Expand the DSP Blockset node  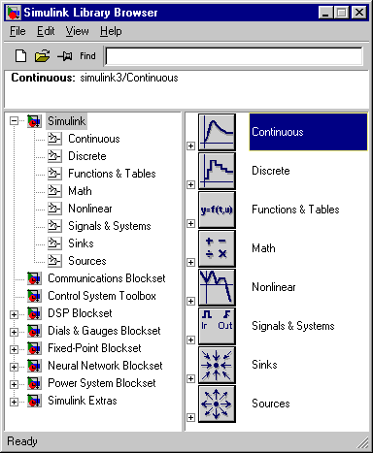pos(14,314)
